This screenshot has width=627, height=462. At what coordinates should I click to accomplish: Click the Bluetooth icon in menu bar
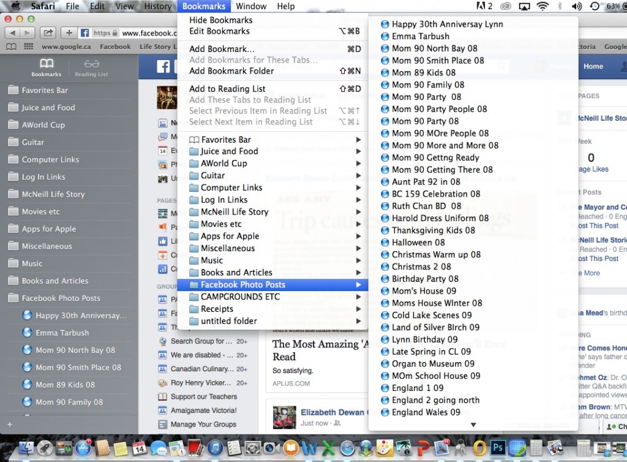[560, 6]
